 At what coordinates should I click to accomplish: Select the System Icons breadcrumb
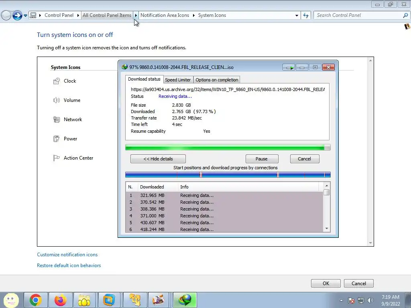[x=212, y=15]
